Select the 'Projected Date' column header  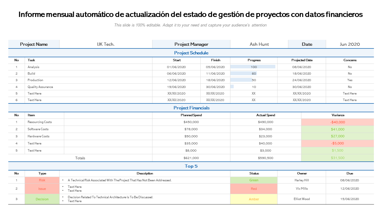[302, 60]
